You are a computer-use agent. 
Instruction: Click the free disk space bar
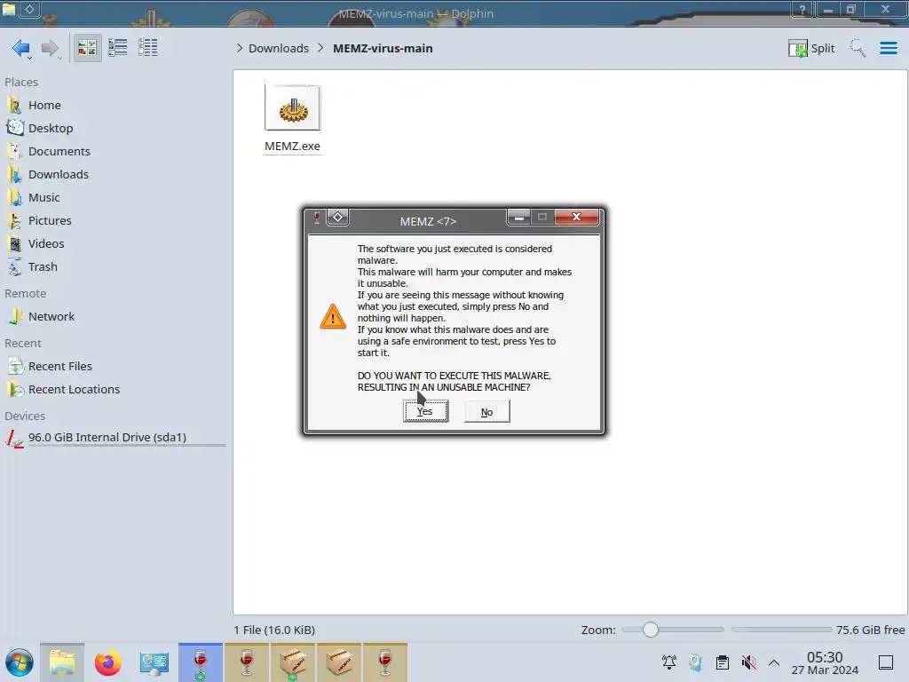coord(781,630)
